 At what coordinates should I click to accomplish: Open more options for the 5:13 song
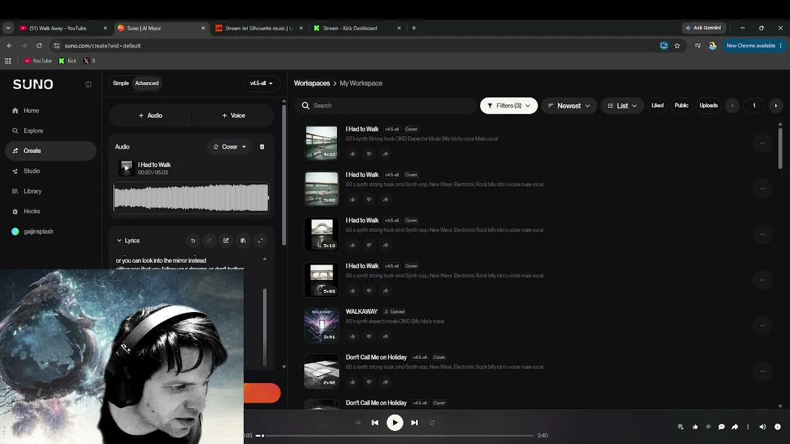pyautogui.click(x=762, y=234)
